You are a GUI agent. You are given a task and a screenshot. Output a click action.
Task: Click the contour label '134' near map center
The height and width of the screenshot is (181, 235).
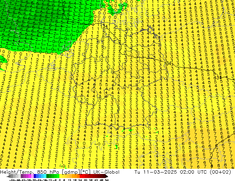(168, 63)
